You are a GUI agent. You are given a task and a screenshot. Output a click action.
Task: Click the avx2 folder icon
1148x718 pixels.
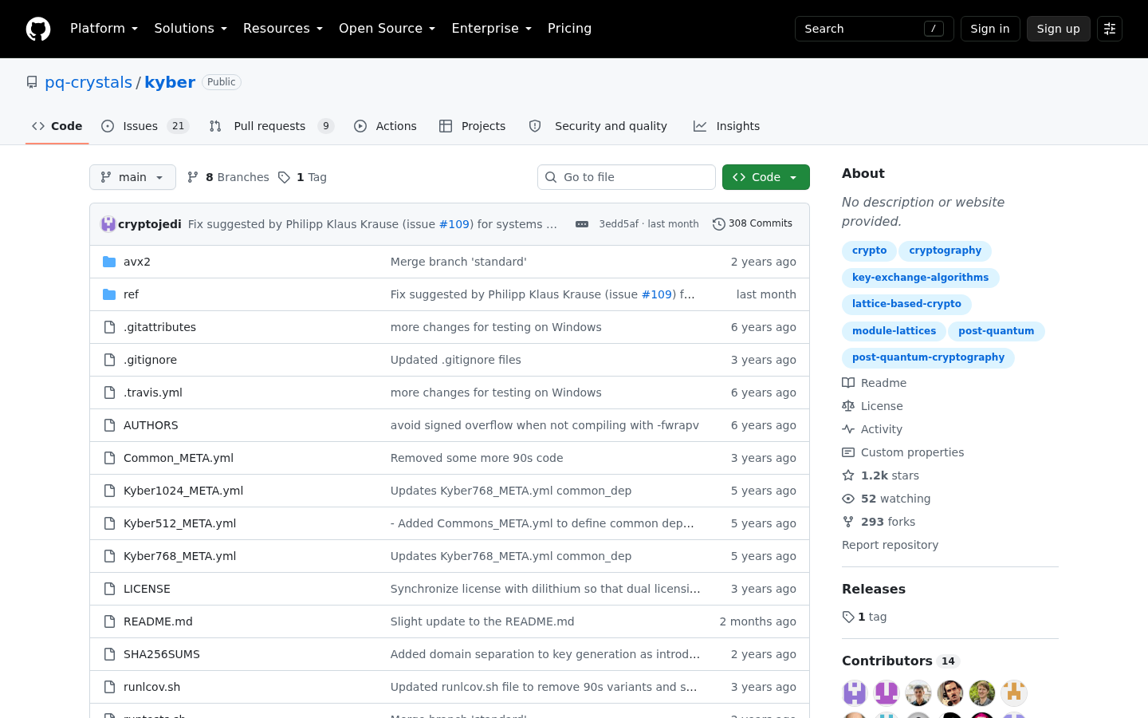point(109,262)
